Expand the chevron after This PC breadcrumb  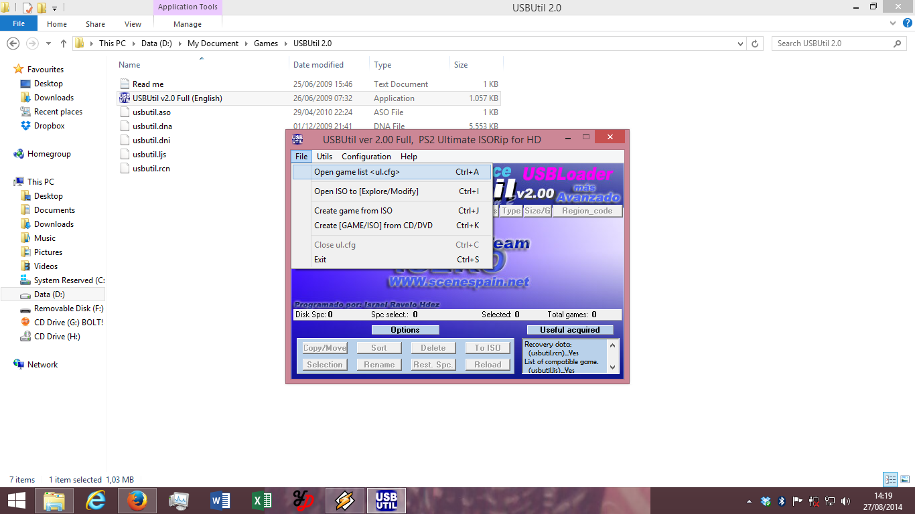[x=133, y=44]
